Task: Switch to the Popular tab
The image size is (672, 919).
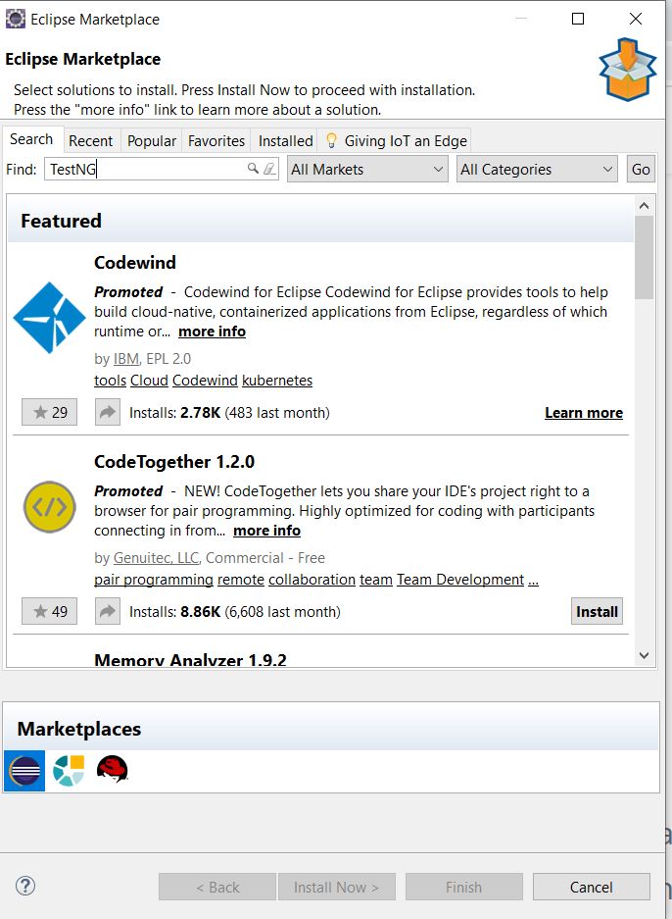Action: [152, 140]
